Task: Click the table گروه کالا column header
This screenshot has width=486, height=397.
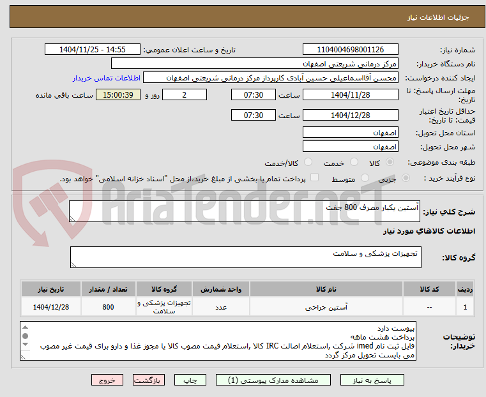Action: click(164, 289)
